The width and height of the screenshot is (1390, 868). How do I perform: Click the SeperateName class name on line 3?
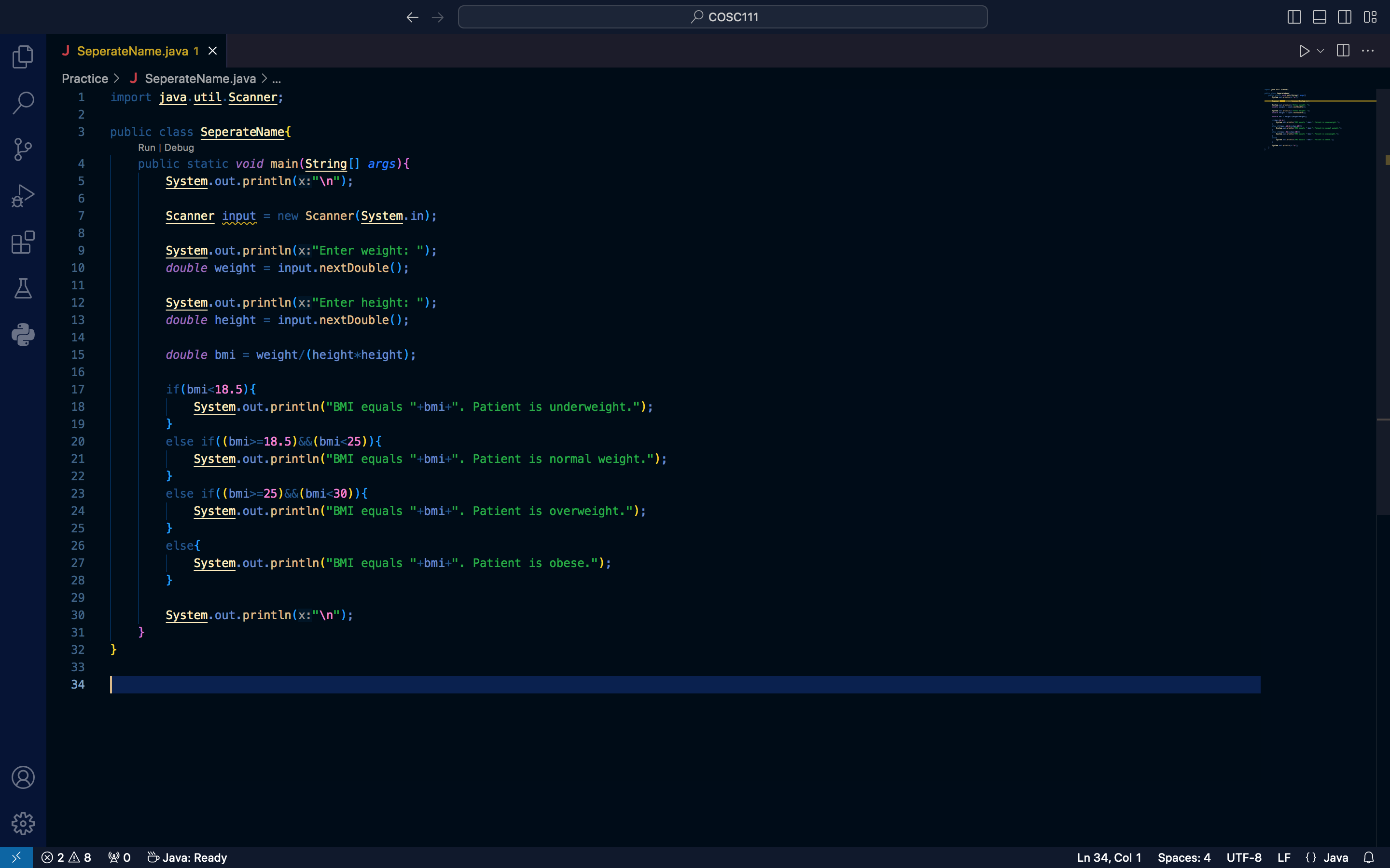tap(242, 132)
